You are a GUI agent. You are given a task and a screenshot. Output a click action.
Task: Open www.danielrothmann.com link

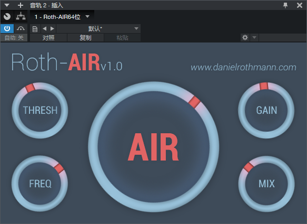(243, 67)
